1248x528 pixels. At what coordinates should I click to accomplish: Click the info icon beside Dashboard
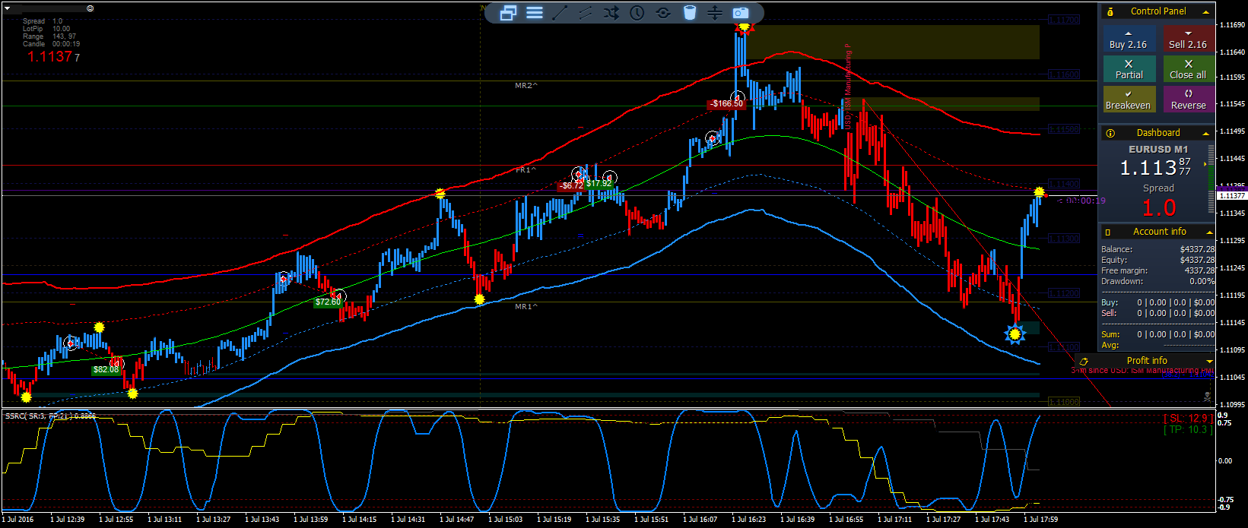(1110, 133)
